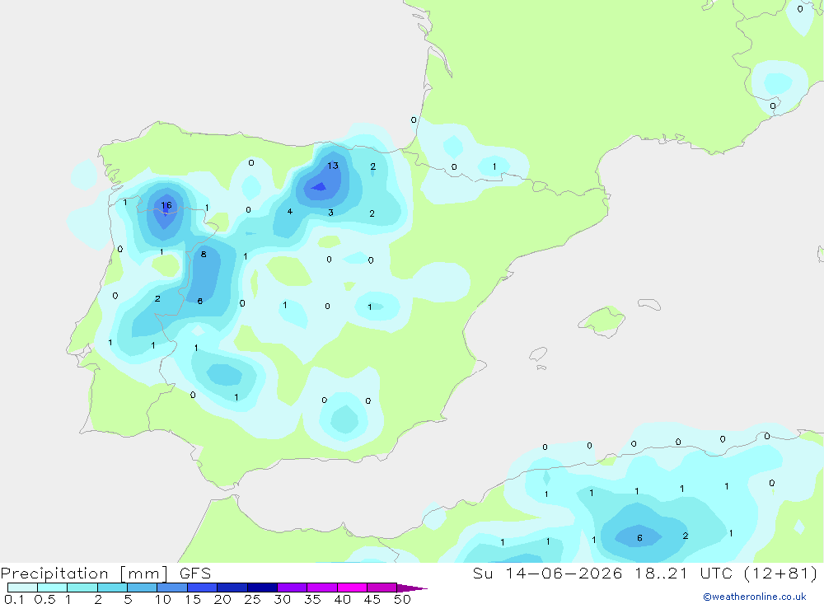Pick the dark navy 25–30 mm legend swatch
This screenshot has height=604, width=824.
(262, 588)
